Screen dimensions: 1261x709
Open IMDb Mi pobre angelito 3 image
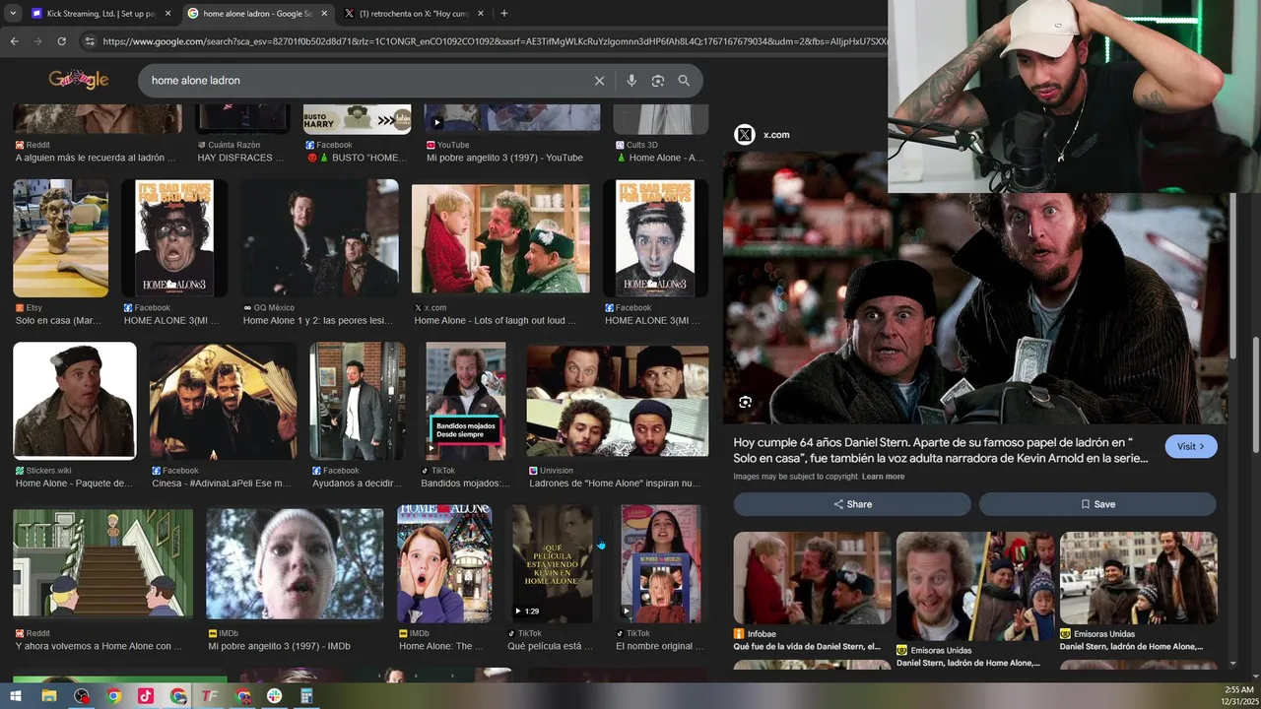[x=295, y=564]
